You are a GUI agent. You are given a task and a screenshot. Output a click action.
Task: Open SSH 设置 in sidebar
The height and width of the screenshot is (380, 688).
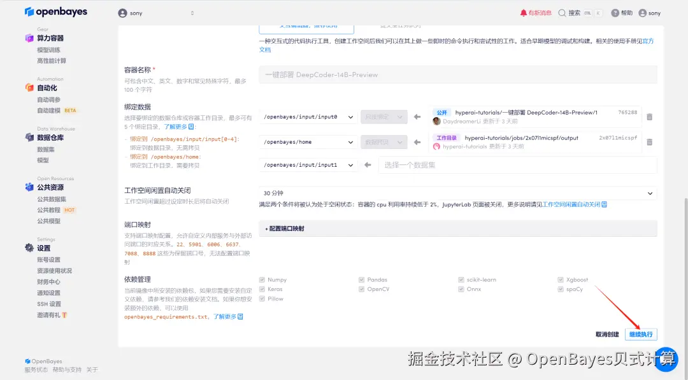(49, 304)
